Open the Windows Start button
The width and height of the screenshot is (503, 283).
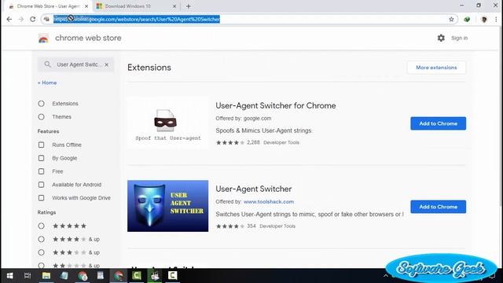coord(9,276)
